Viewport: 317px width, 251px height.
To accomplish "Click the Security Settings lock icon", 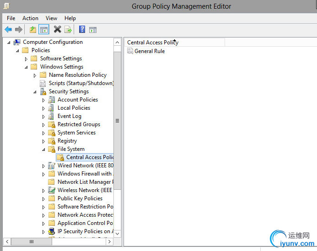I will (43, 91).
